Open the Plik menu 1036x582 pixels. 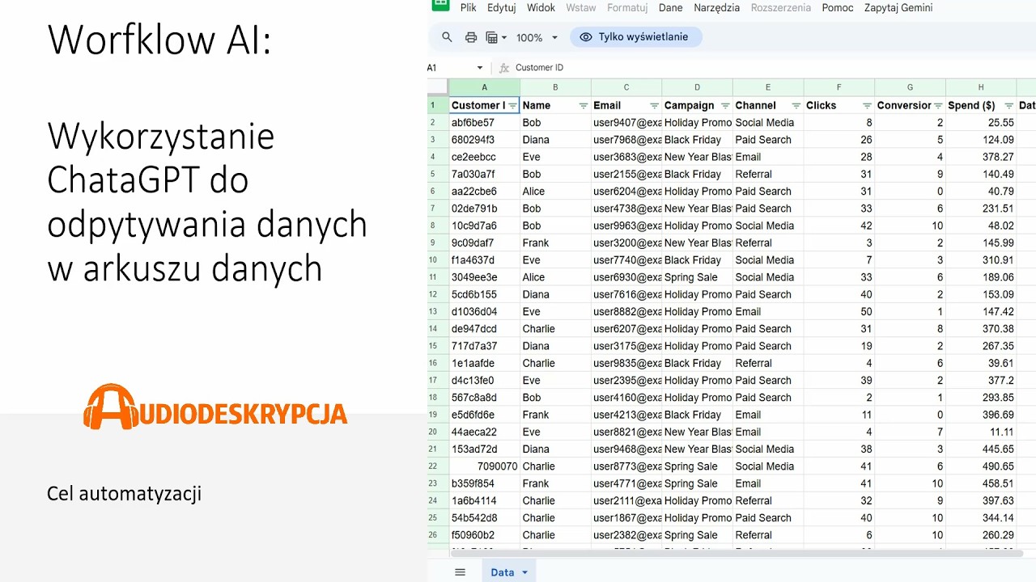pyautogui.click(x=469, y=7)
